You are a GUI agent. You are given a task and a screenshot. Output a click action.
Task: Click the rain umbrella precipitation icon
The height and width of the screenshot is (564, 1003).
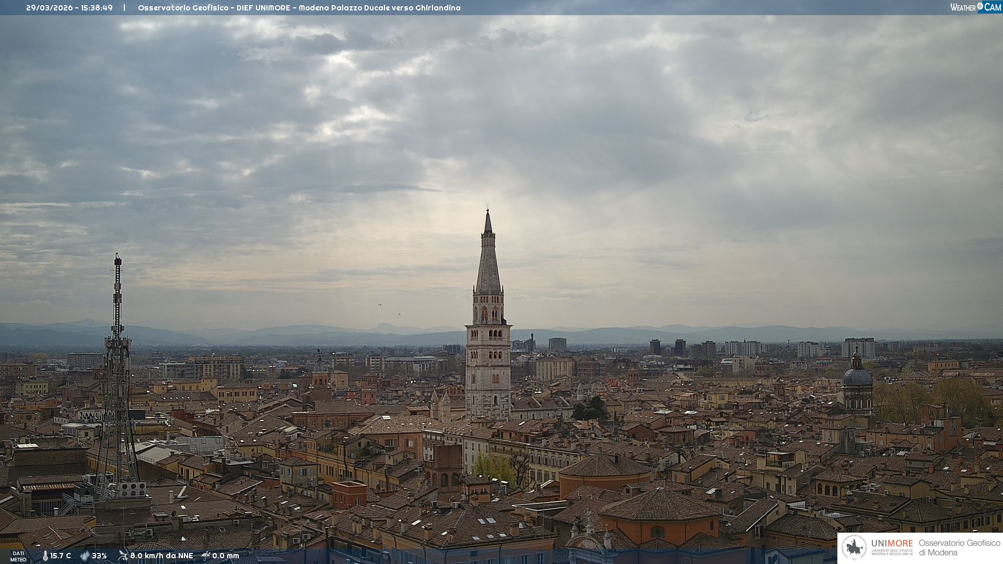pyautogui.click(x=206, y=556)
